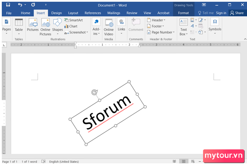Screen dimensions: 247x166
Task: Open Quick Parts icon
Action: (194, 20)
